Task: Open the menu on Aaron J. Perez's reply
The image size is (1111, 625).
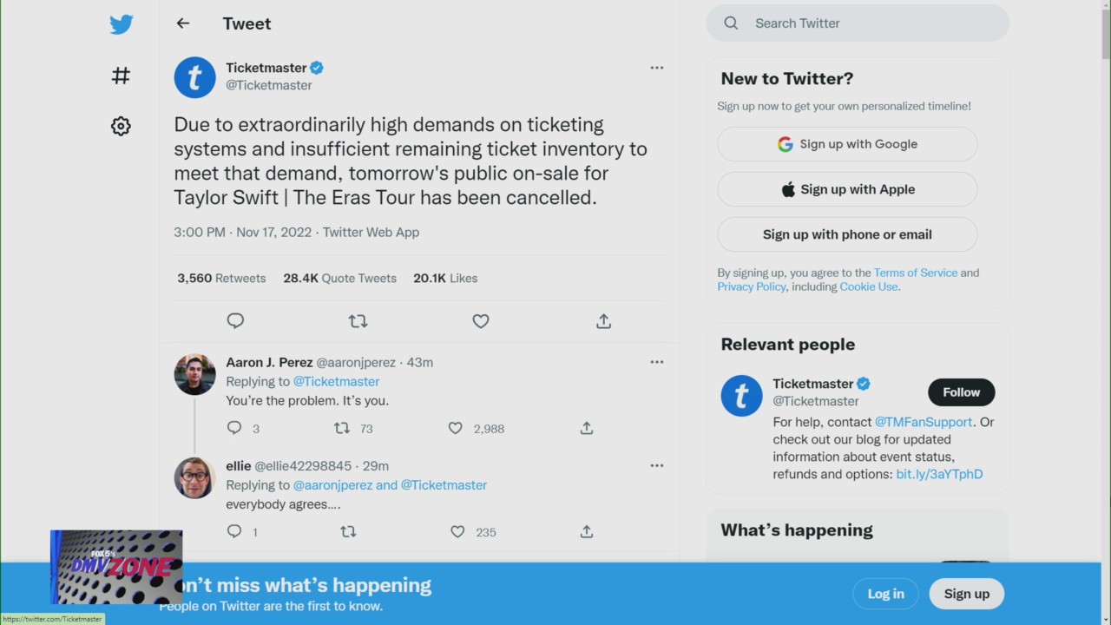Action: click(x=656, y=362)
